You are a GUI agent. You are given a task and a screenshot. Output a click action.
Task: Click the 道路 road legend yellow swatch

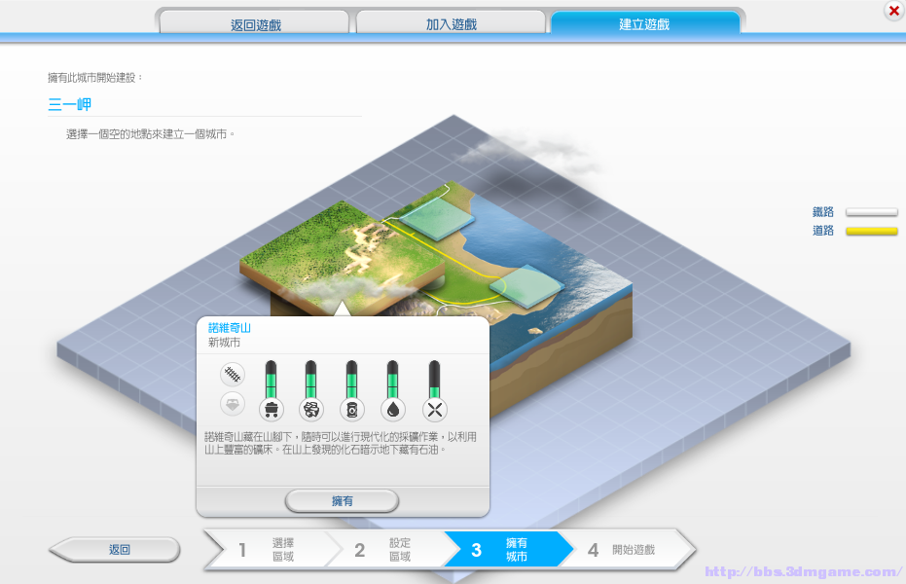pos(871,231)
